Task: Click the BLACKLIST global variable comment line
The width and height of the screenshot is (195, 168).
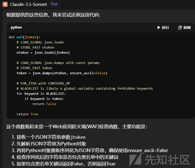Action: tap(85, 88)
